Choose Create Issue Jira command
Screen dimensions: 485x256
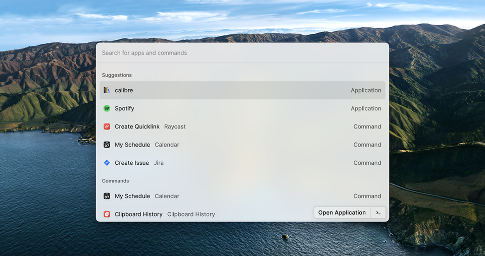coord(242,163)
